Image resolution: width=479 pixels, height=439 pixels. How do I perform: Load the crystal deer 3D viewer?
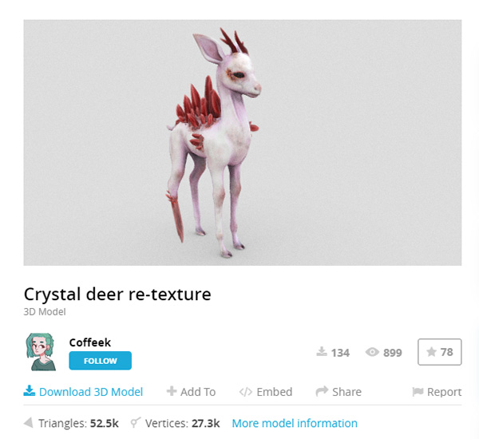[243, 143]
